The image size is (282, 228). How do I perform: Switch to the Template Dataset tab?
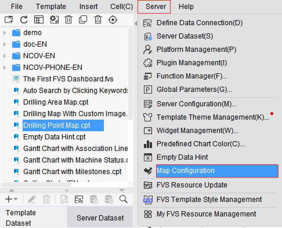(21, 218)
